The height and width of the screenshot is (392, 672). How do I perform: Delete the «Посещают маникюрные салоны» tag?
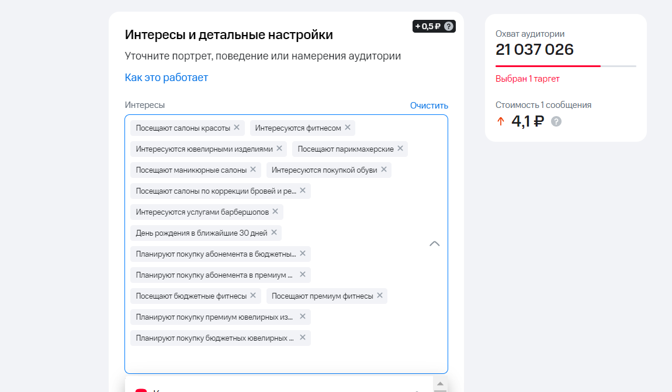point(252,170)
